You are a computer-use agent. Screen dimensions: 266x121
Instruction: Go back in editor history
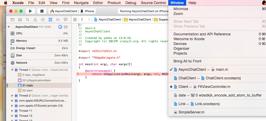point(82,19)
